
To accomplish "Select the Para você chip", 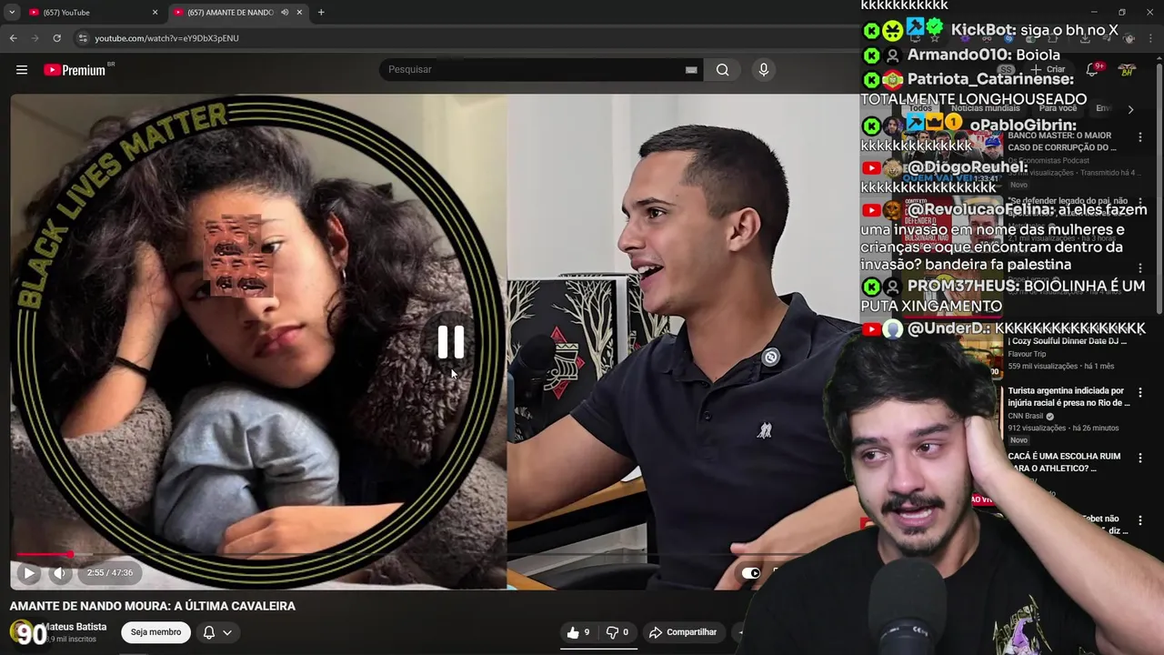I will 1058,108.
